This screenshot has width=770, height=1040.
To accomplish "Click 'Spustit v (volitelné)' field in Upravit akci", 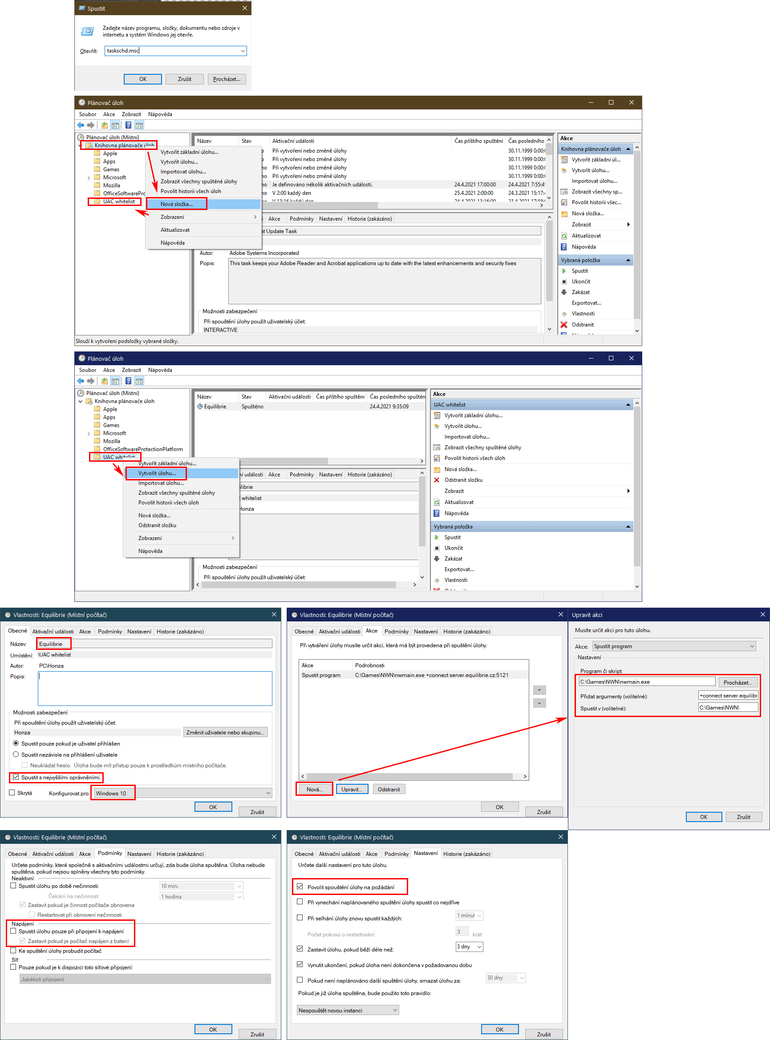I will pos(728,708).
